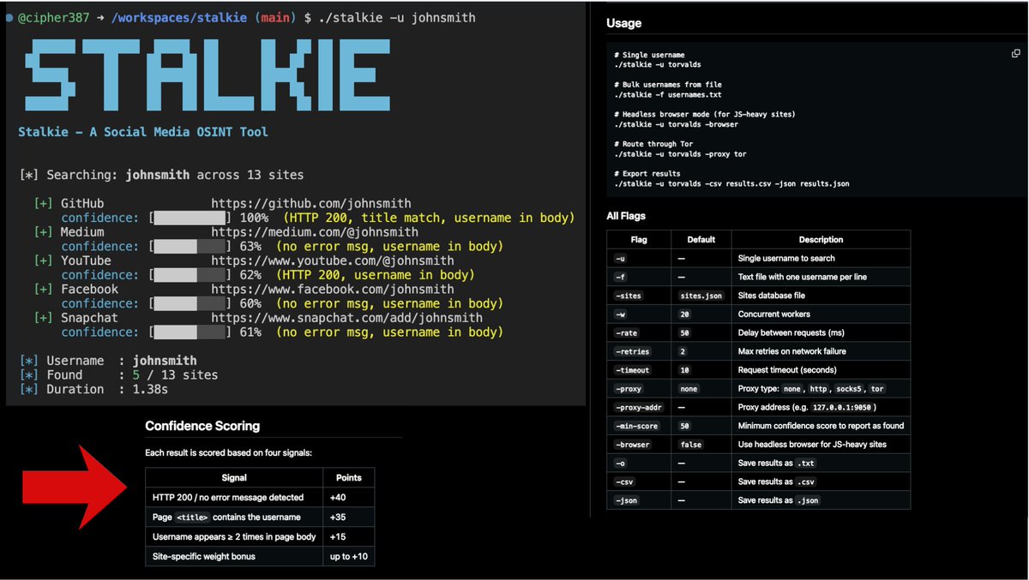Click the "Site-specific weight bonus" signal

[x=204, y=556]
